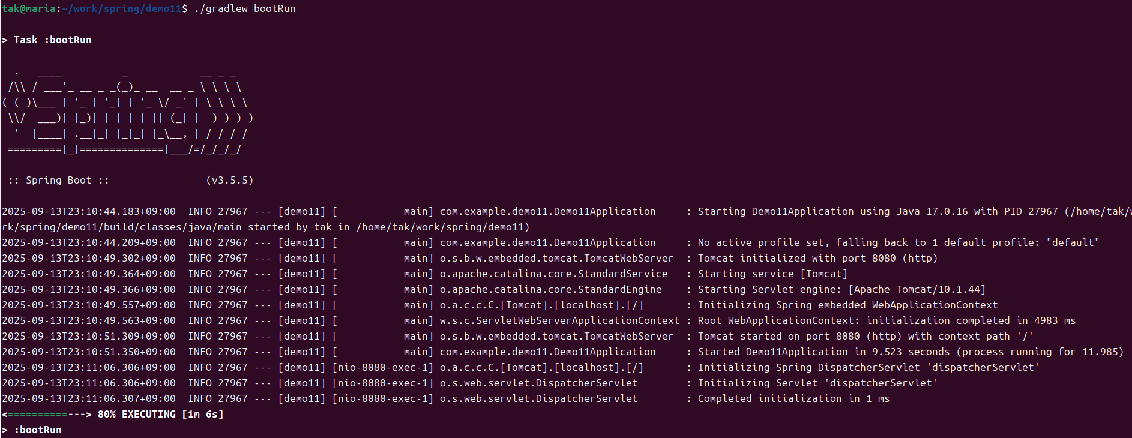Click the w.s.c.ServletWebServerApplicationContext logger name
1132x438 pixels.
pos(559,320)
